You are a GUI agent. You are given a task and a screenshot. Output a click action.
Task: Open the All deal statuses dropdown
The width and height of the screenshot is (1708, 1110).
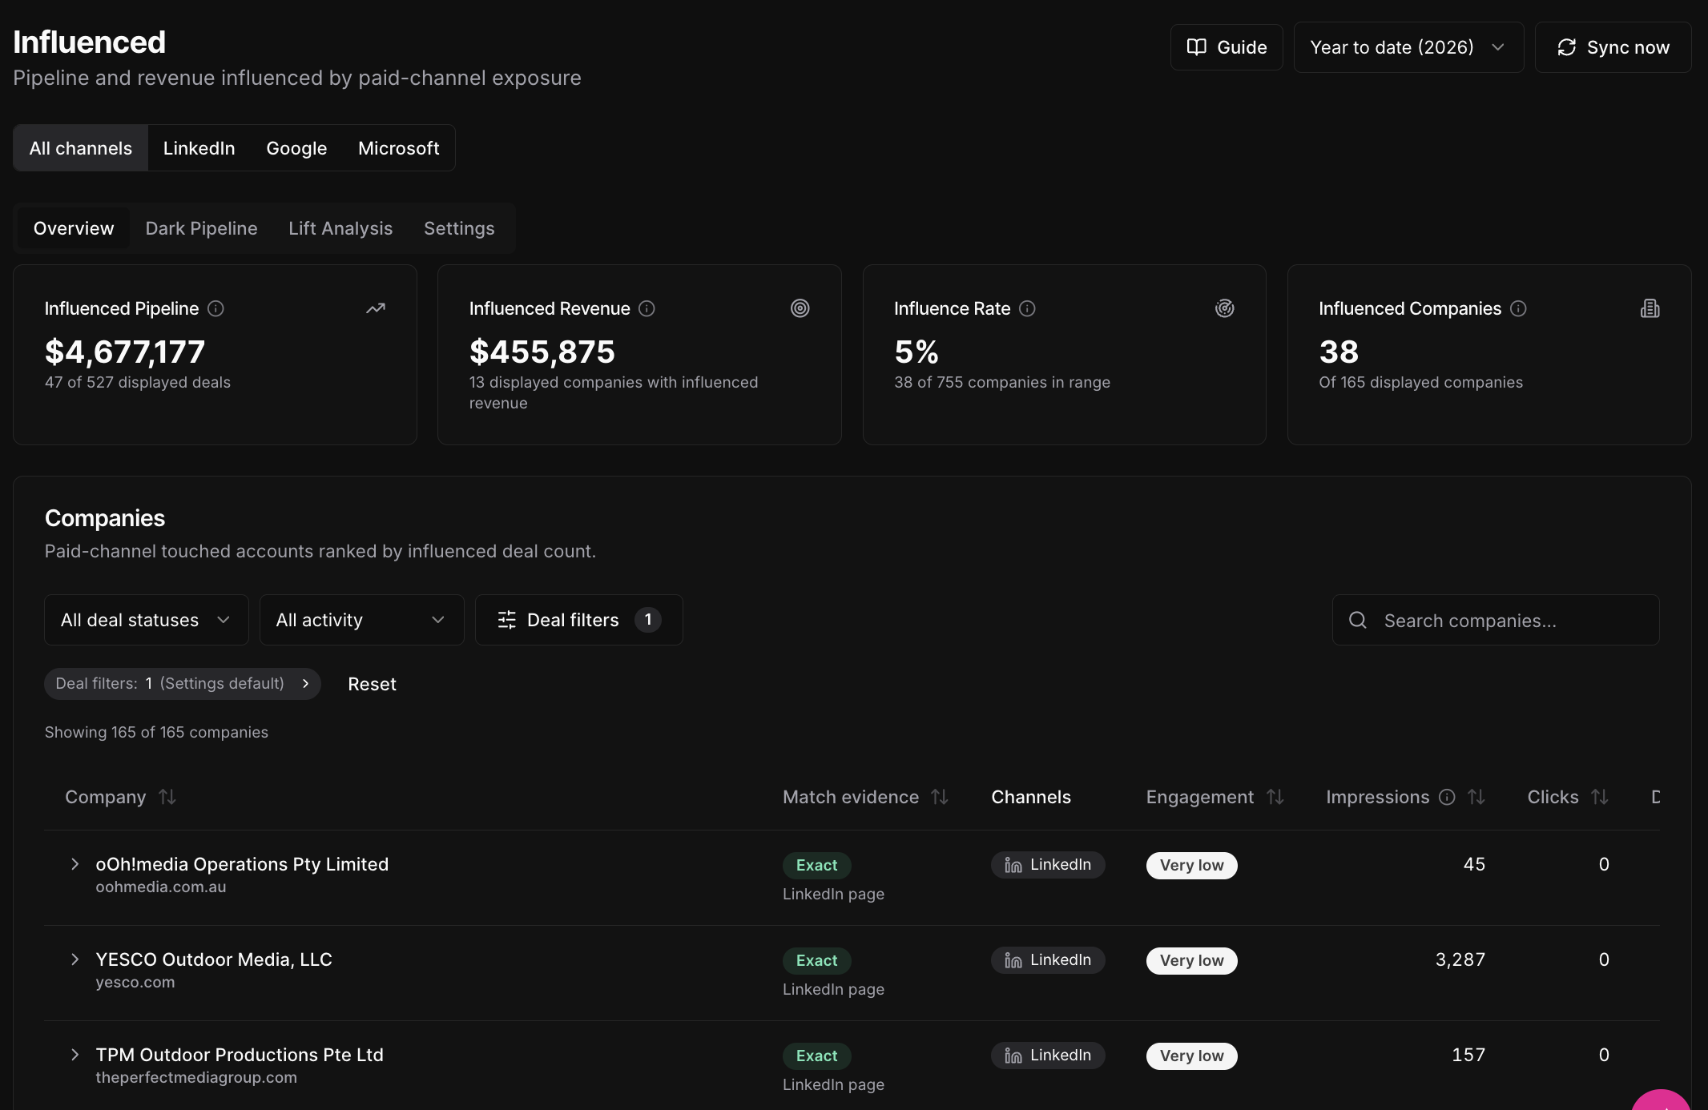[146, 620]
